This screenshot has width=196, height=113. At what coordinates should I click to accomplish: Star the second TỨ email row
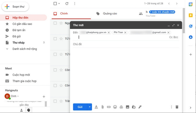61,54
